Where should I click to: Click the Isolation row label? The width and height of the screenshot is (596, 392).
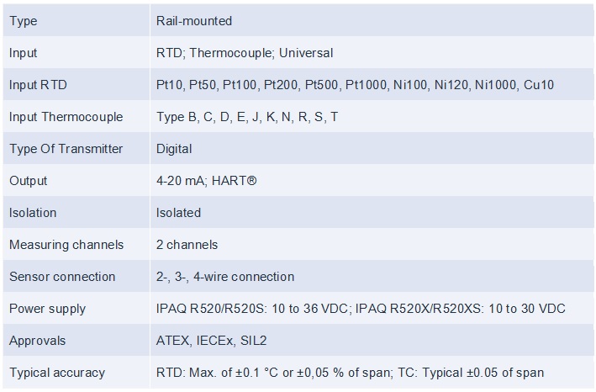[33, 213]
